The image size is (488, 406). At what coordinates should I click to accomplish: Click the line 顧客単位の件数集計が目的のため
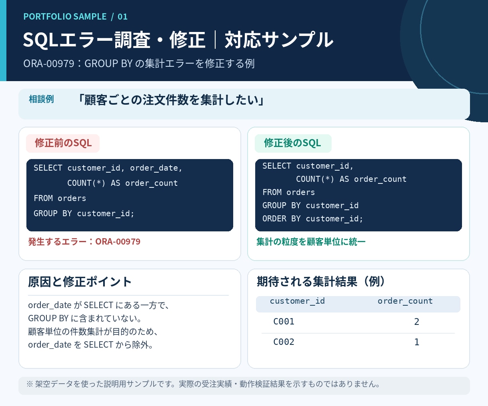click(94, 332)
